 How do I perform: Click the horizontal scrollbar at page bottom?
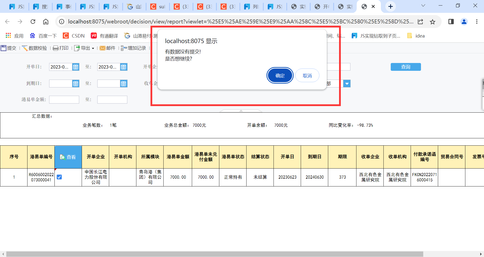[x=215, y=254]
